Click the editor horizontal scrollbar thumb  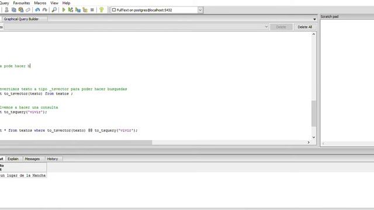point(76,142)
